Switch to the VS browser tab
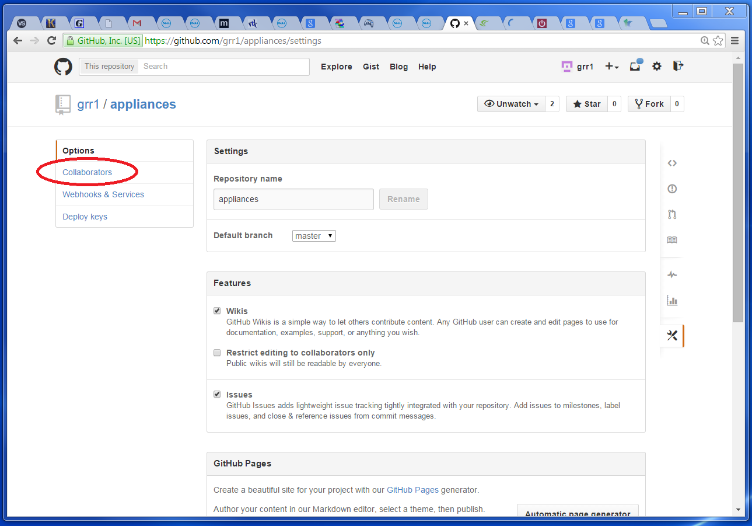 [22, 23]
